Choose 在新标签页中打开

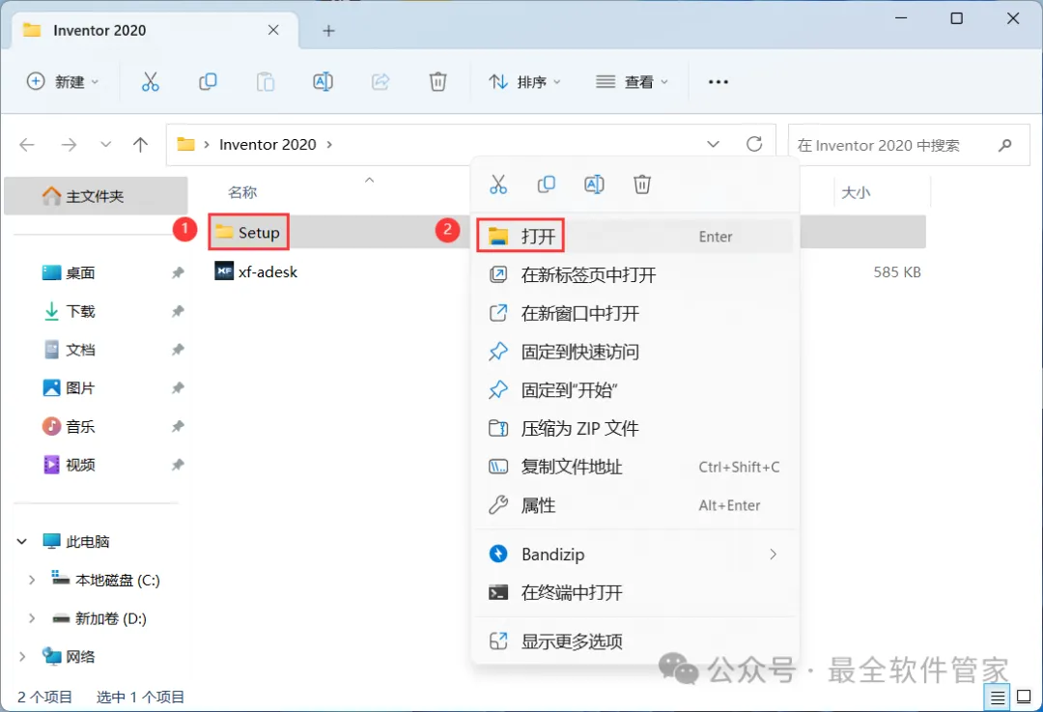634,274
